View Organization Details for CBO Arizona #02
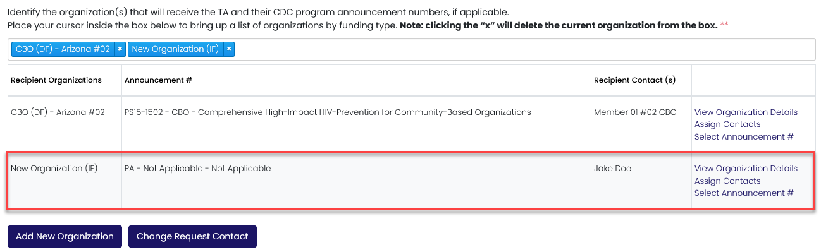The image size is (821, 252). (746, 112)
